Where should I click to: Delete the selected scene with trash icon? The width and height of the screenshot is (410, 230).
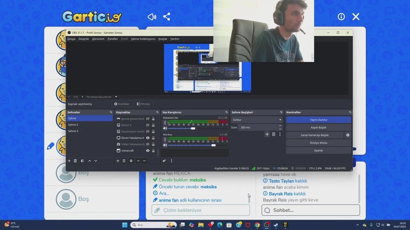pos(75,161)
